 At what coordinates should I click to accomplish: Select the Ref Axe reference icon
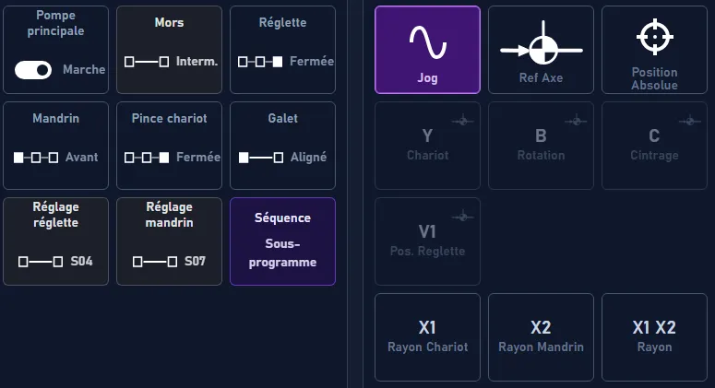[542, 43]
